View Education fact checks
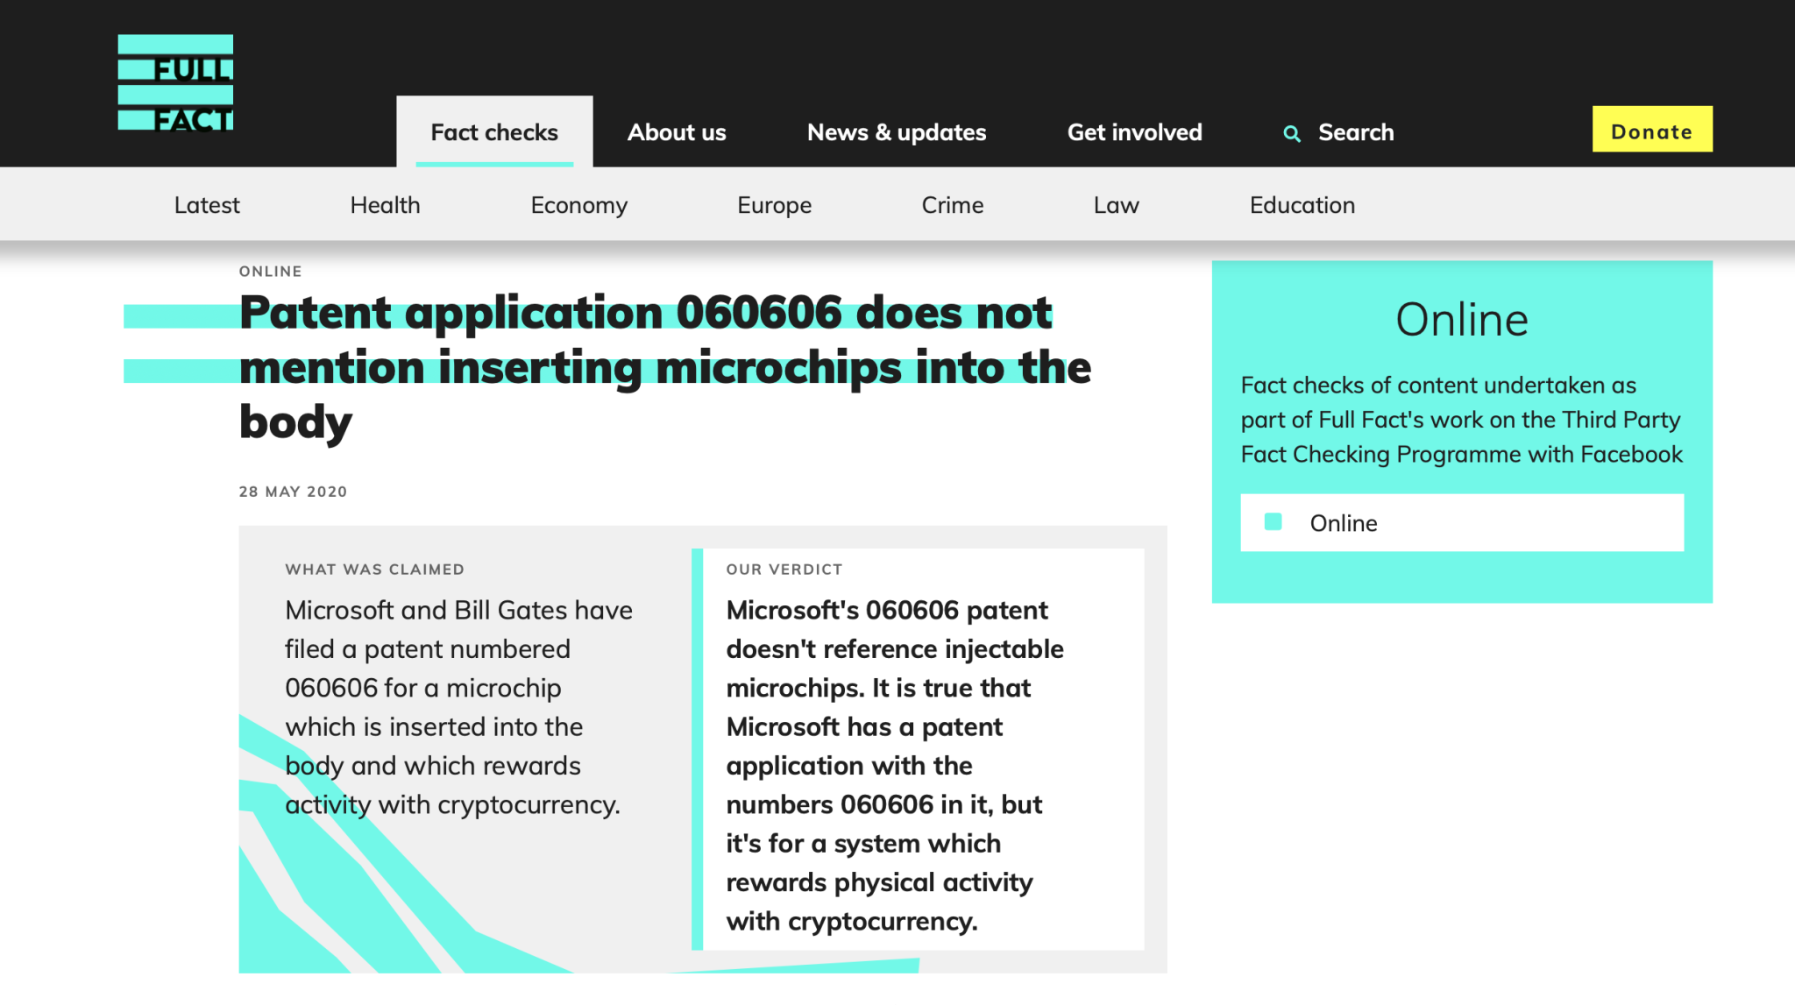Image resolution: width=1795 pixels, height=1005 pixels. [1302, 205]
